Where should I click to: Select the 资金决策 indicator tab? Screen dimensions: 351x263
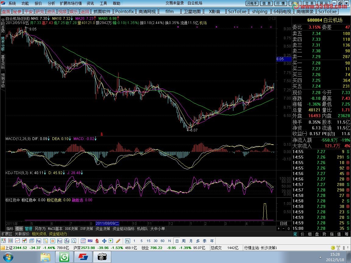tap(103, 229)
